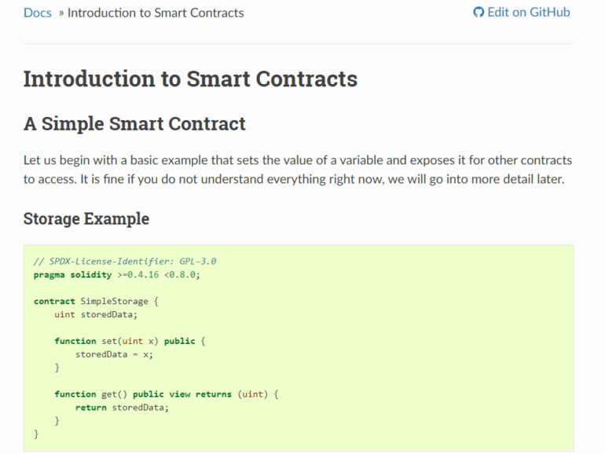This screenshot has width=605, height=454.
Task: Click the GitHub octocat icon
Action: (478, 13)
